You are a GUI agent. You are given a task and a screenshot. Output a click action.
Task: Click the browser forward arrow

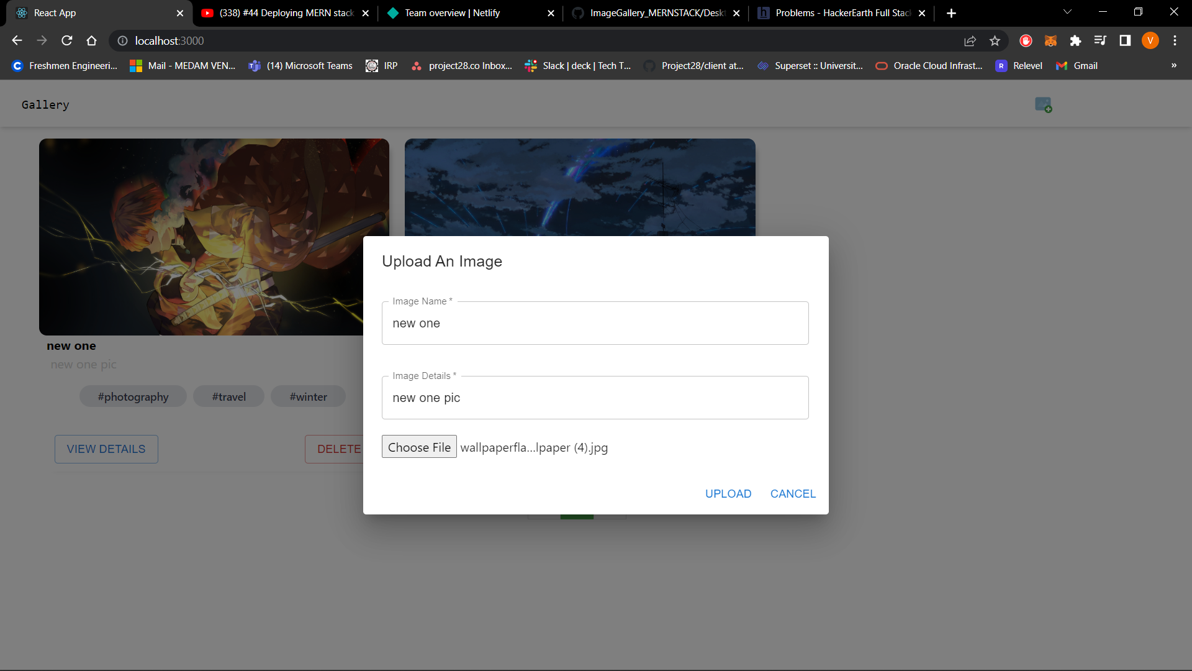pyautogui.click(x=42, y=40)
